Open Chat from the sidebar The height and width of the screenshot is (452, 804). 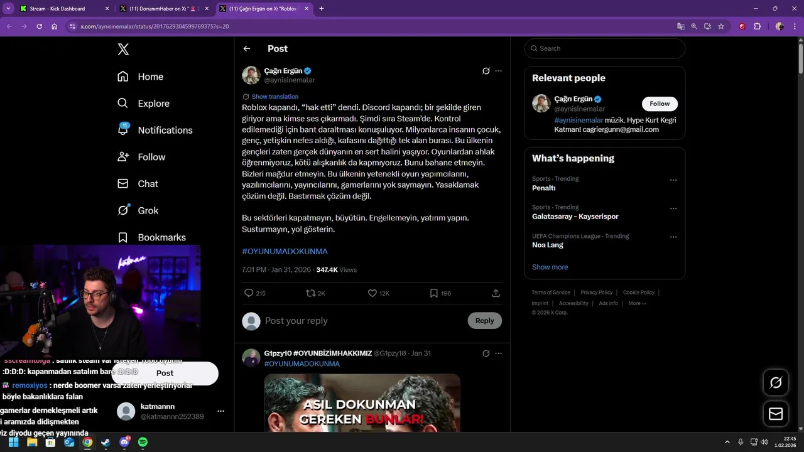pyautogui.click(x=138, y=184)
